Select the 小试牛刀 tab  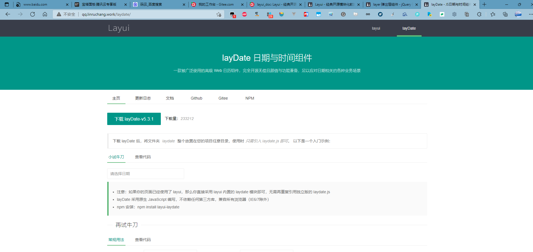[116, 157]
